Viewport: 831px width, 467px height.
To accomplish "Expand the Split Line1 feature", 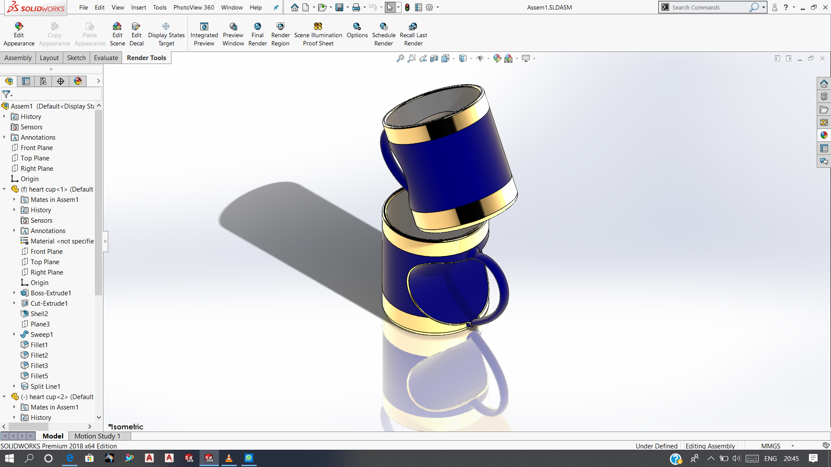I will coord(14,386).
